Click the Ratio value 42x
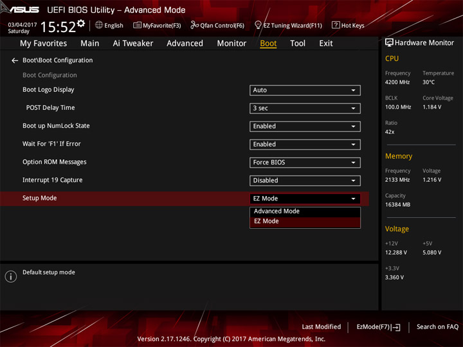The height and width of the screenshot is (347, 463). (390, 132)
